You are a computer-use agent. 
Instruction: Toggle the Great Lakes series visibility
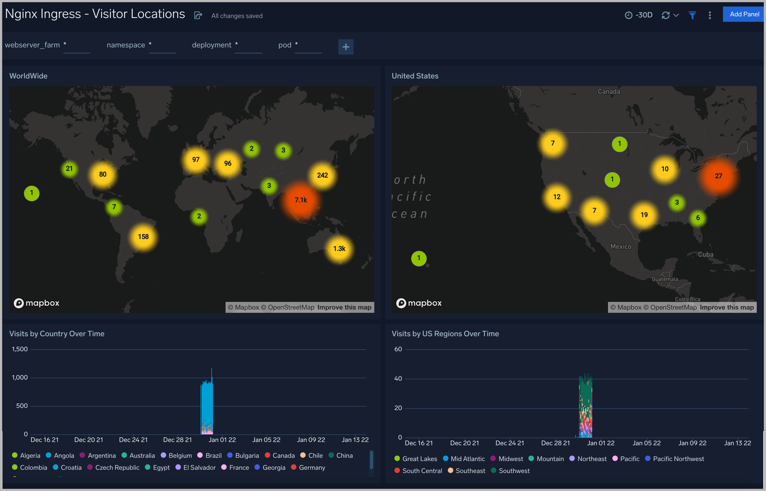click(420, 459)
